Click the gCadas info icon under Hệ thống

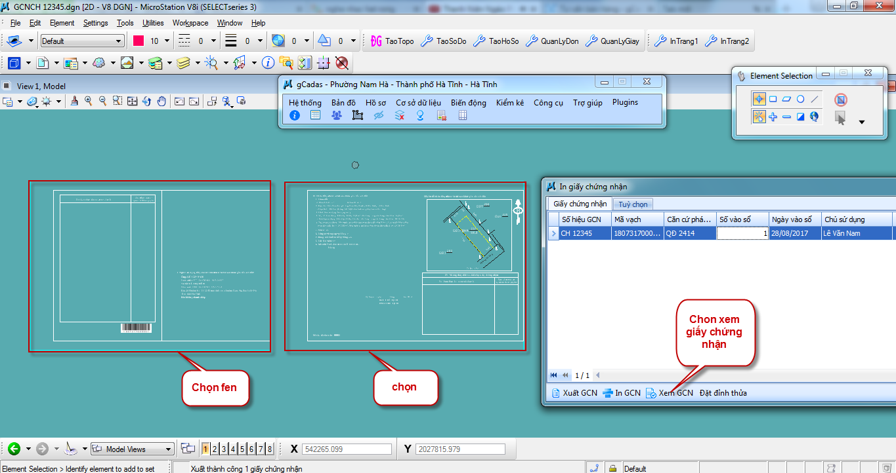tap(295, 115)
